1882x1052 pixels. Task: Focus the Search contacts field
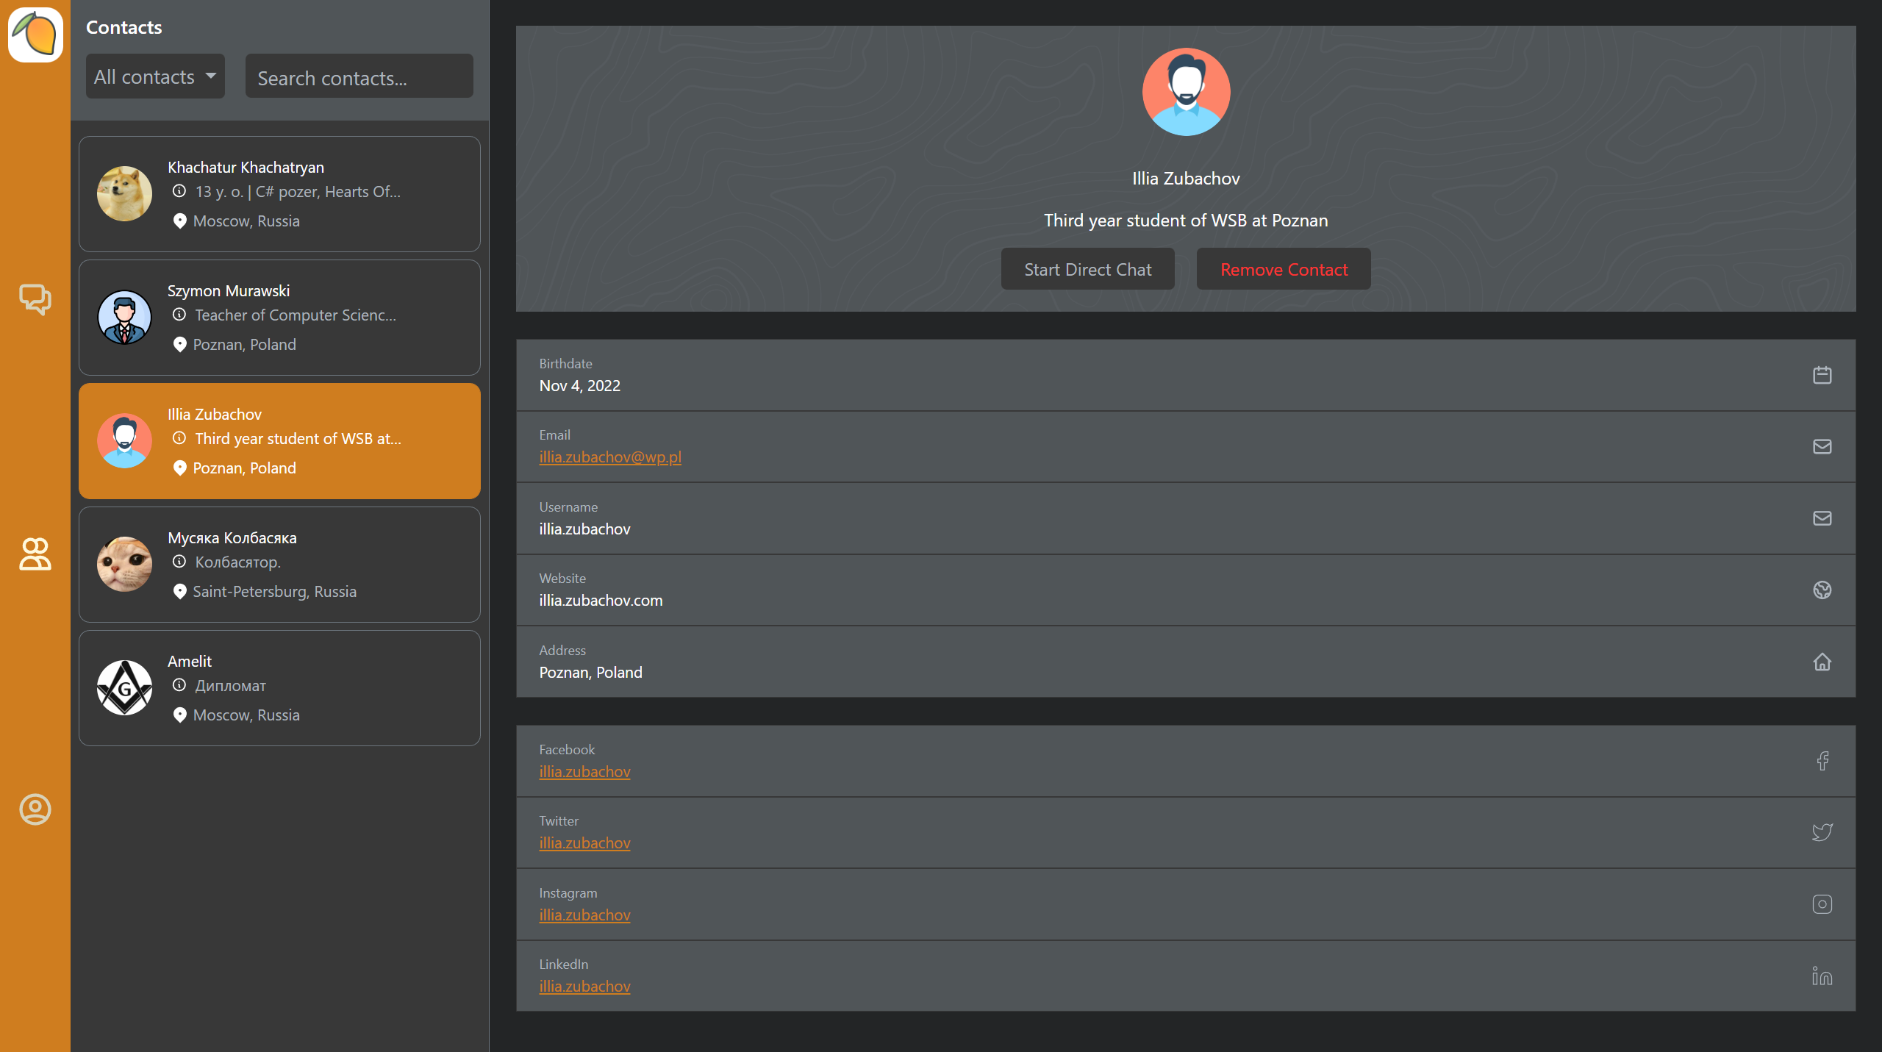point(359,77)
